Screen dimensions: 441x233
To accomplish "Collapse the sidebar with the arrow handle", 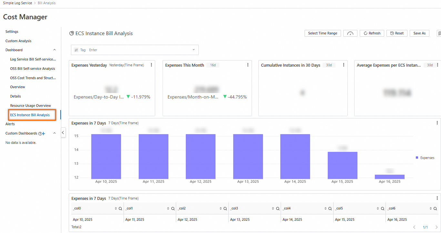I will [63, 132].
